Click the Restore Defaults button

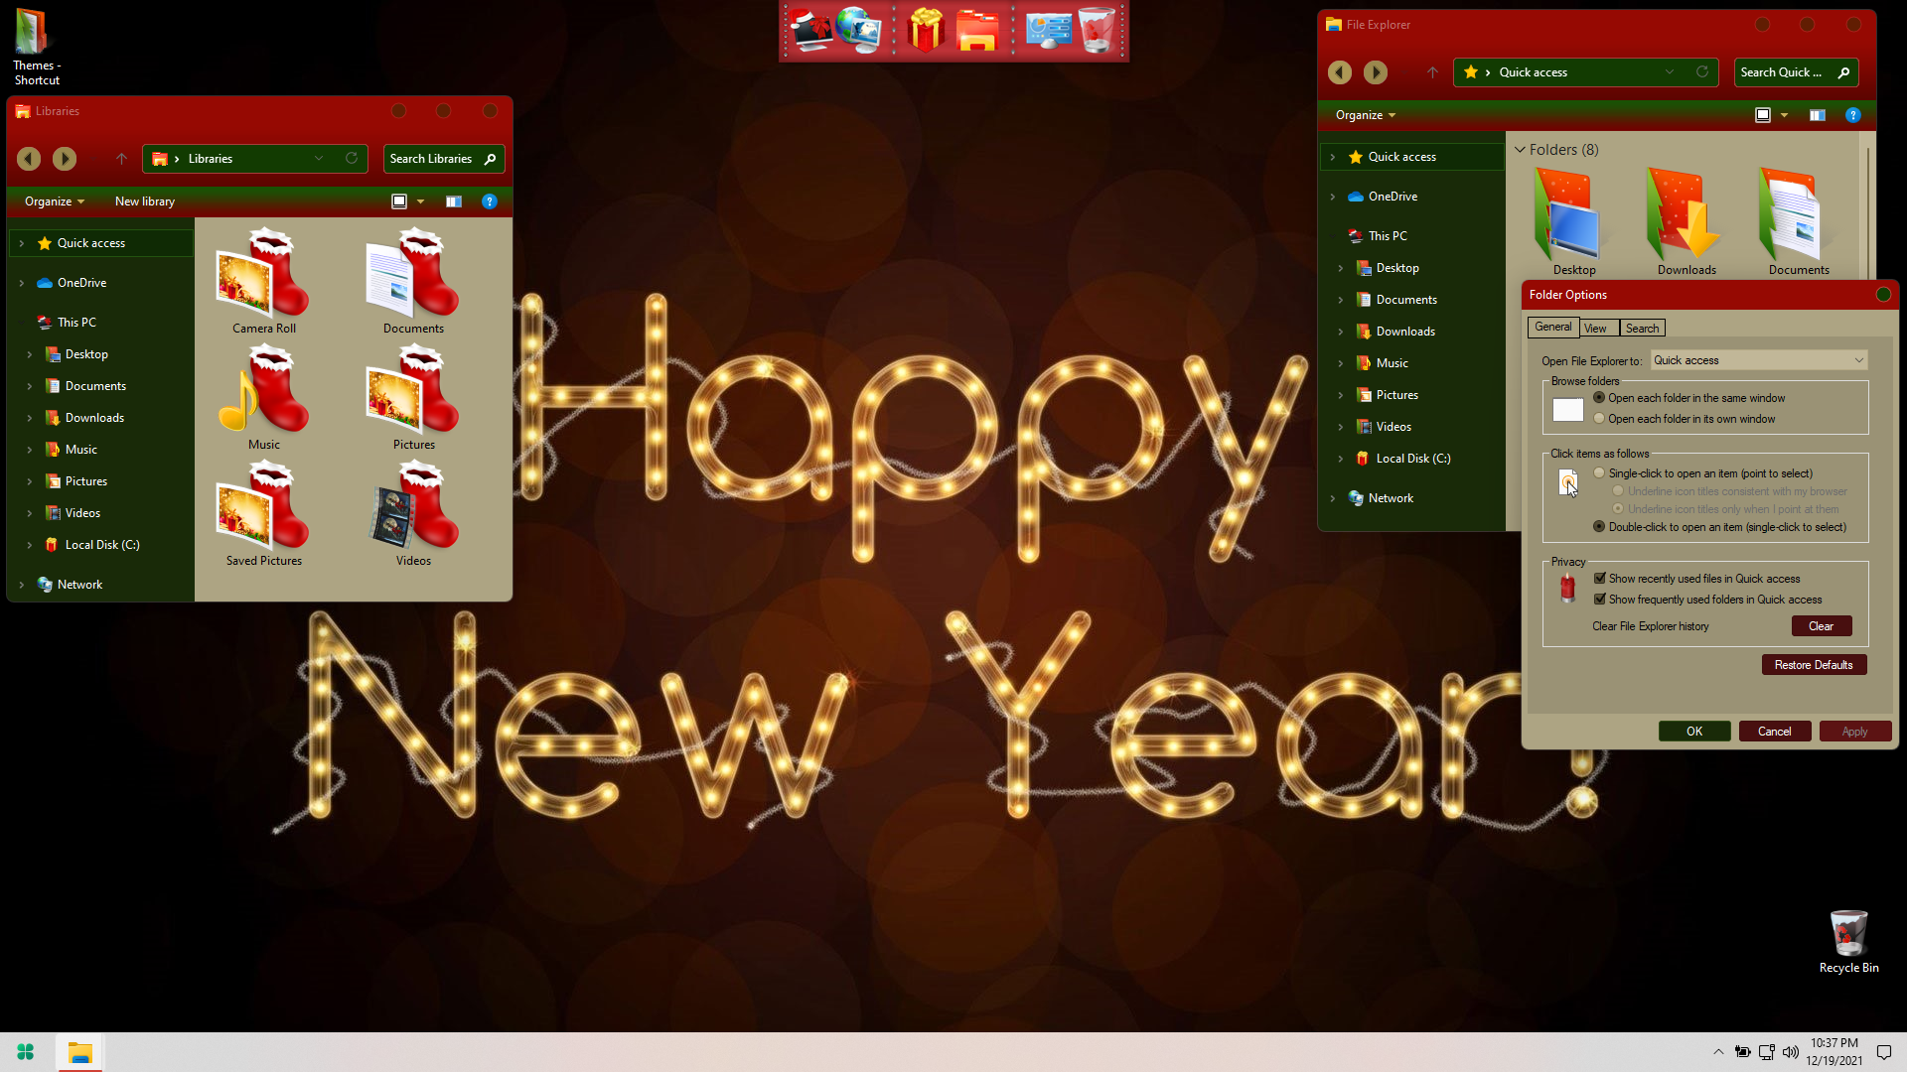pyautogui.click(x=1813, y=665)
